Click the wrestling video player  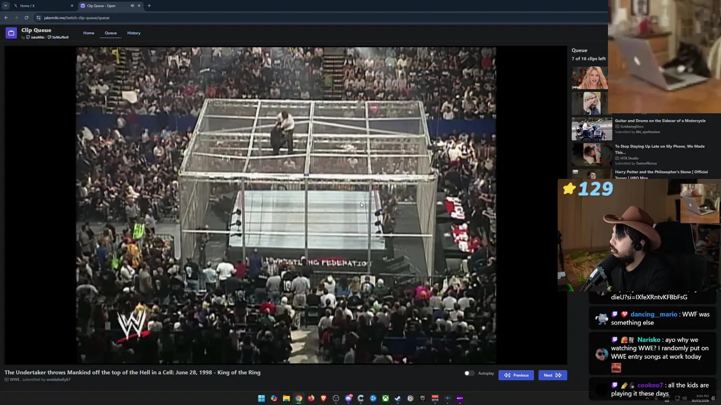point(286,205)
